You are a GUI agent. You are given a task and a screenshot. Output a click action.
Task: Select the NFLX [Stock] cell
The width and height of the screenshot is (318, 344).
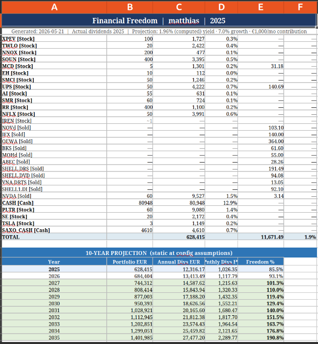(x=54, y=114)
